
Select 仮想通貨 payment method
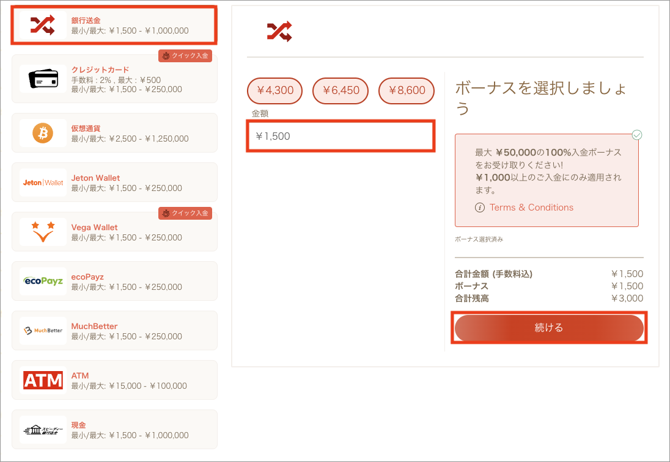(114, 133)
